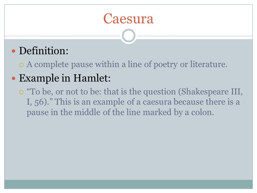This screenshot has height=193, width=257.
Task: Click the hollow yellow bullet before 'To be'
Action: coord(21,92)
